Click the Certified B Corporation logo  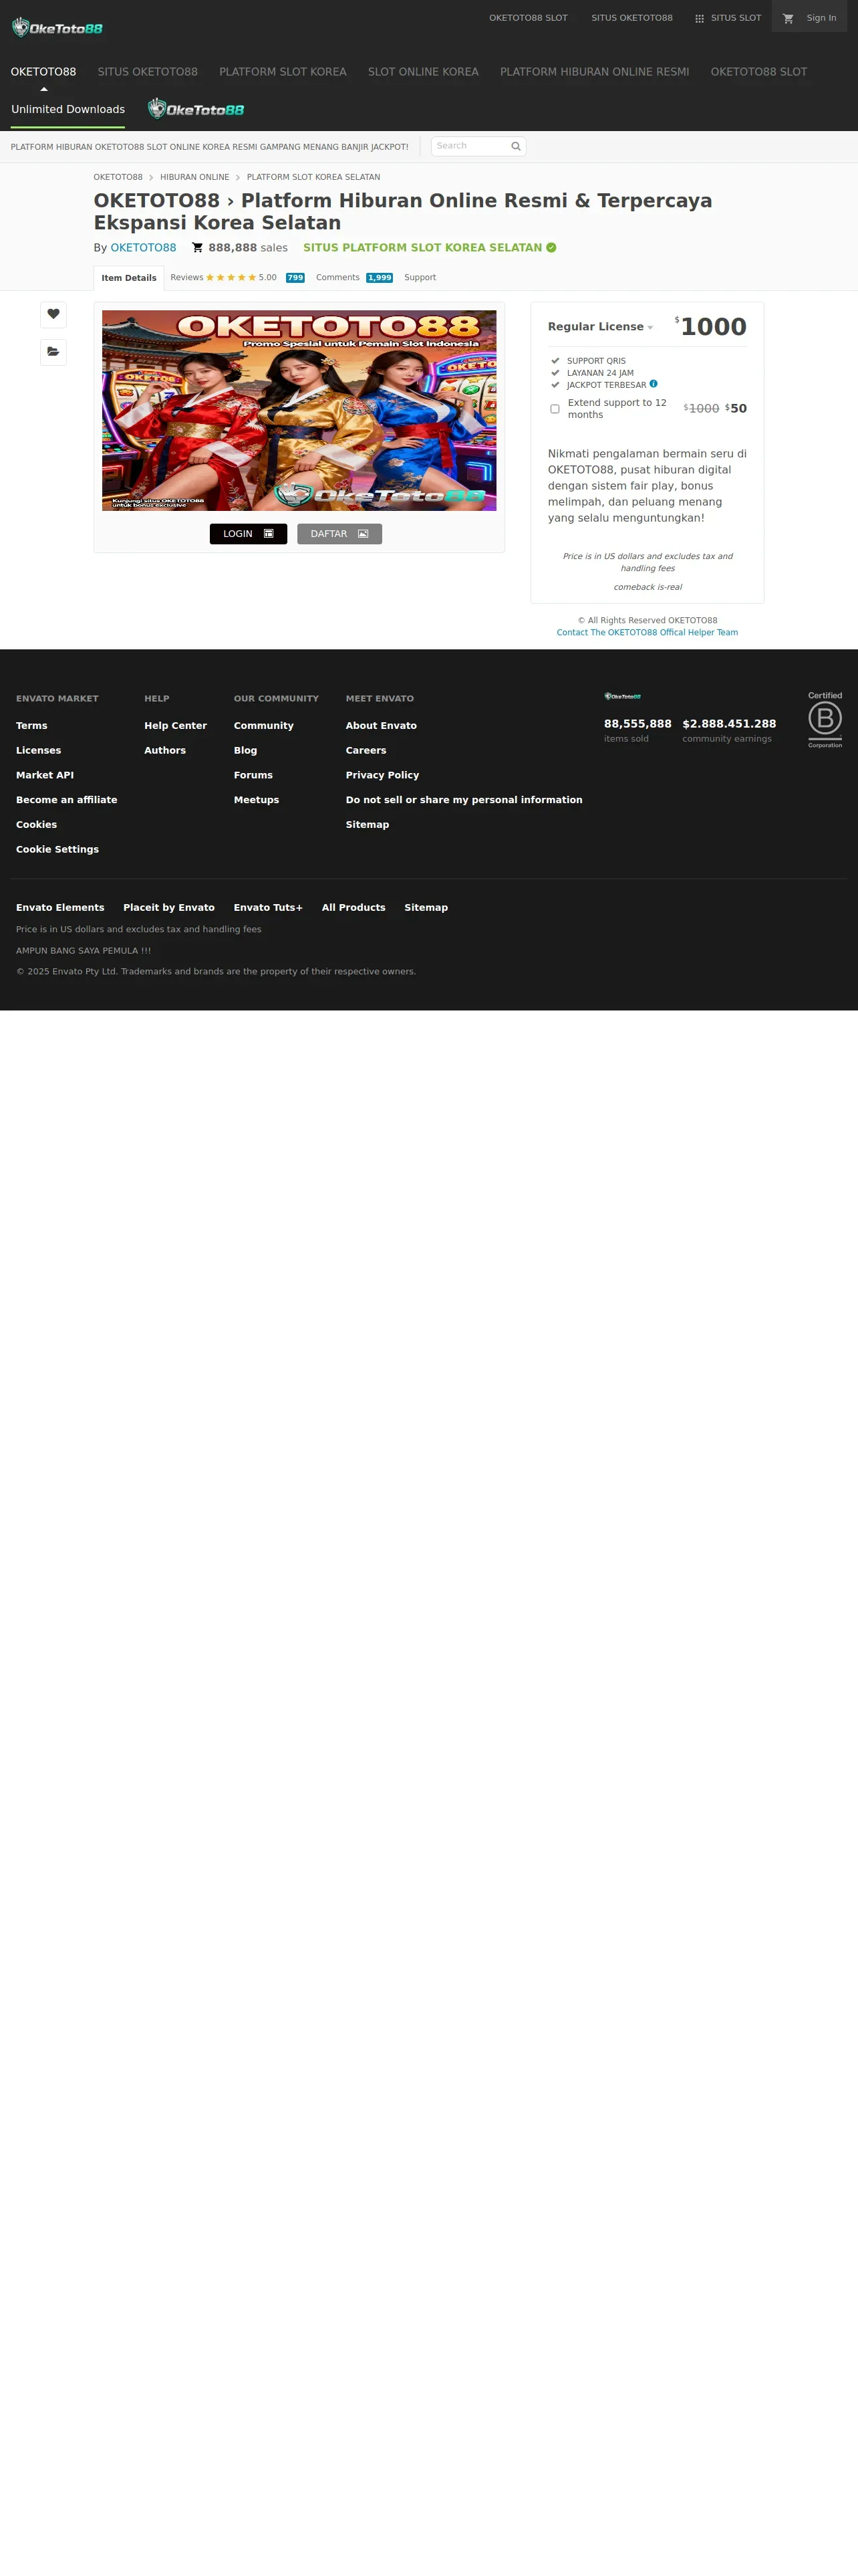[x=825, y=719]
